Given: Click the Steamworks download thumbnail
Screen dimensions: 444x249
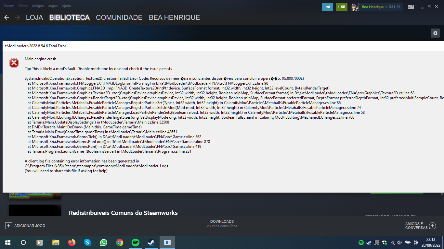Looking at the screenshot, I should (x=35, y=210).
